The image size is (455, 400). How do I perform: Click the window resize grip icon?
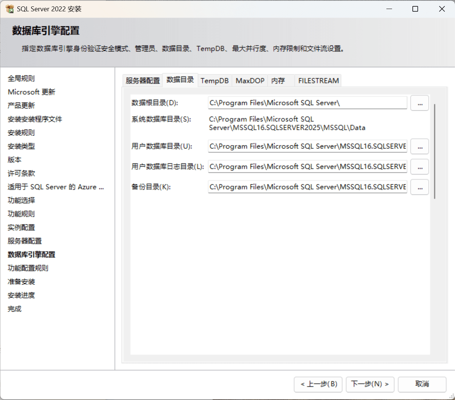pos(451,396)
